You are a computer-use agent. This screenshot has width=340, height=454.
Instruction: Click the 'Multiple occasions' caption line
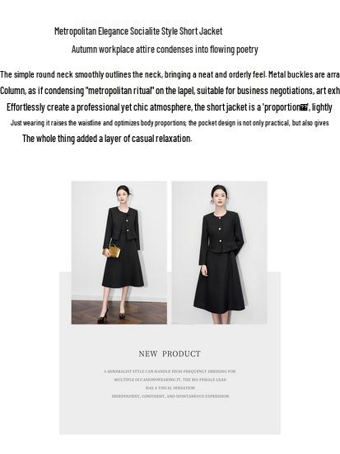click(170, 380)
